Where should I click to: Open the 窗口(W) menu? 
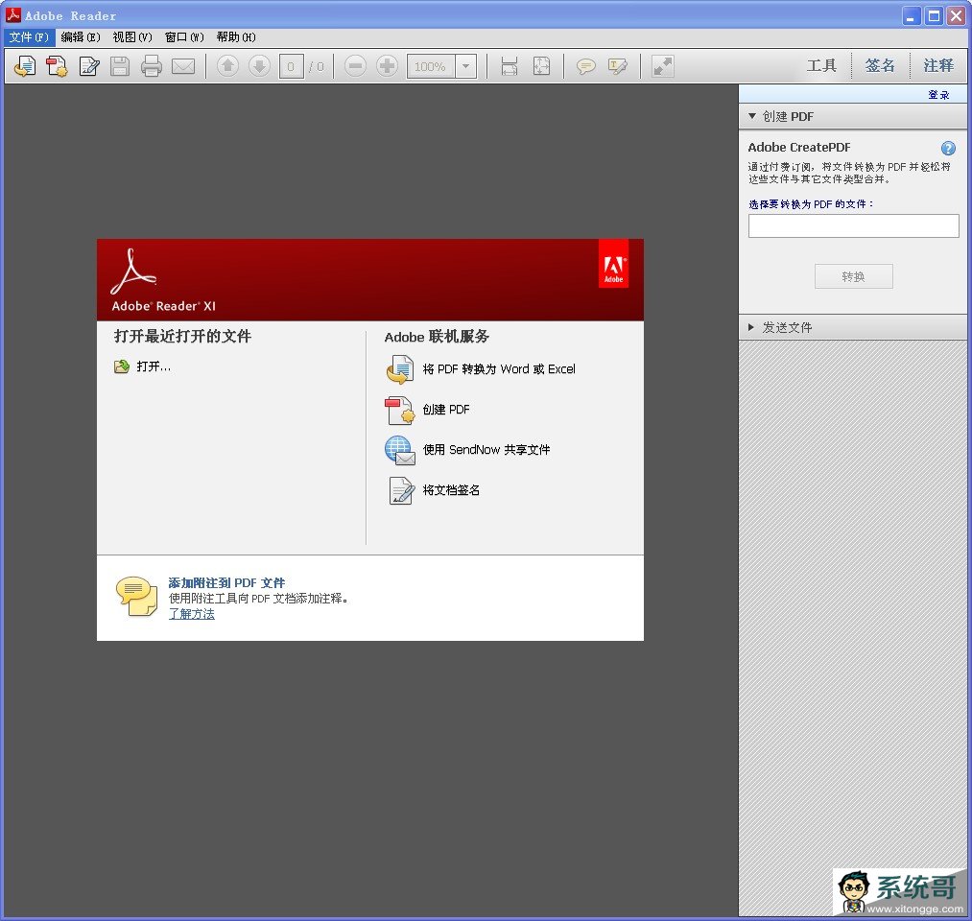point(184,37)
